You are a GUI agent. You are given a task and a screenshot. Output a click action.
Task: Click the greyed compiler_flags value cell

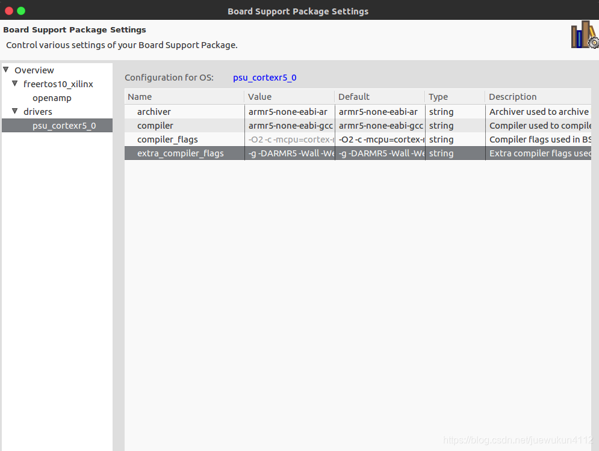click(290, 140)
